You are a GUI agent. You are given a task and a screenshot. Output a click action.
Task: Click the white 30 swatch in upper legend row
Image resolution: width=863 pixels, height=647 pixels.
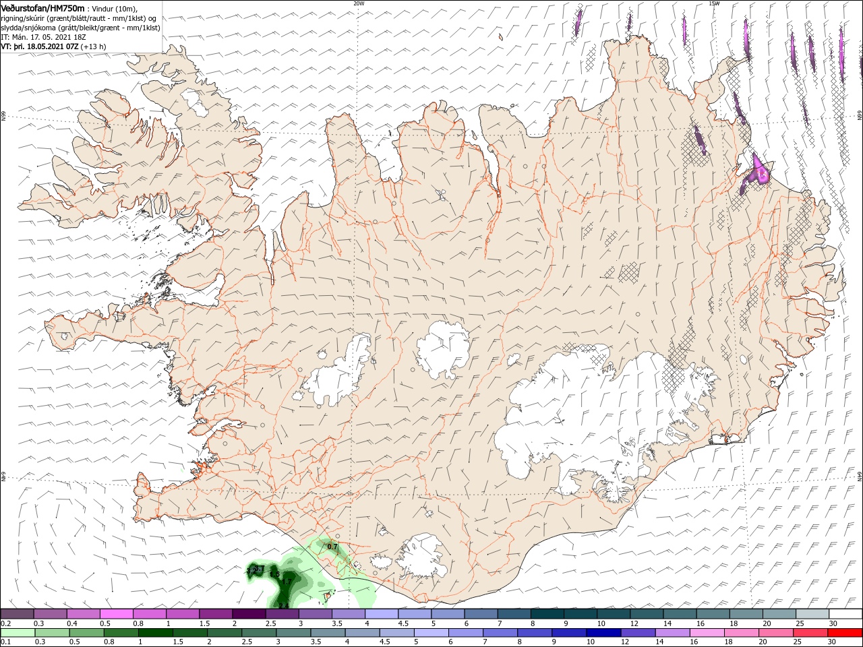(x=845, y=614)
